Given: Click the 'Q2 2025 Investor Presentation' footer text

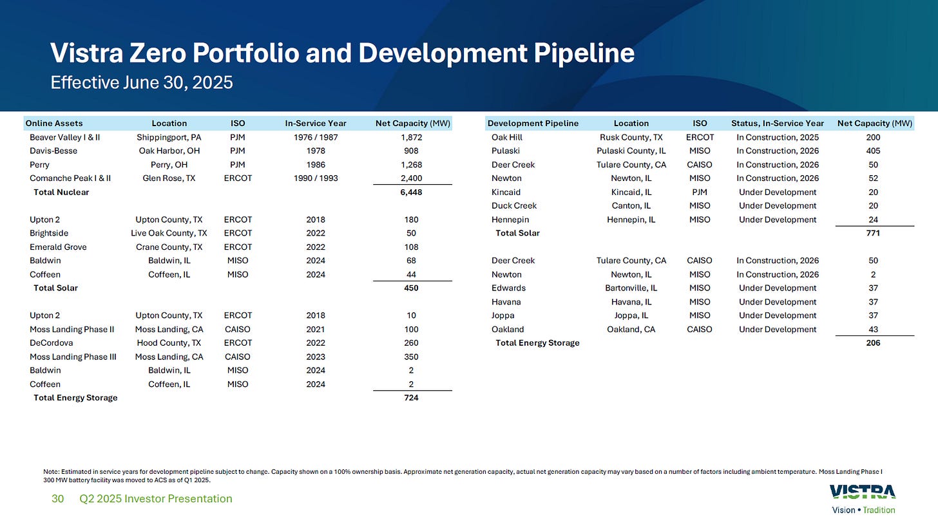Looking at the screenshot, I should [x=156, y=499].
